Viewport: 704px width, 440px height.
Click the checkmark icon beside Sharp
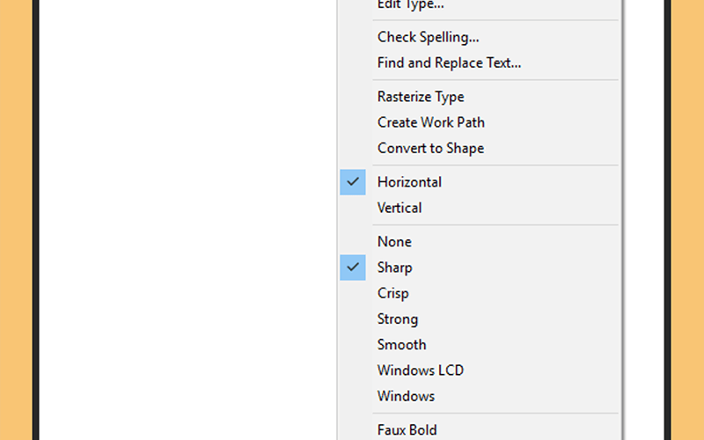[353, 268]
